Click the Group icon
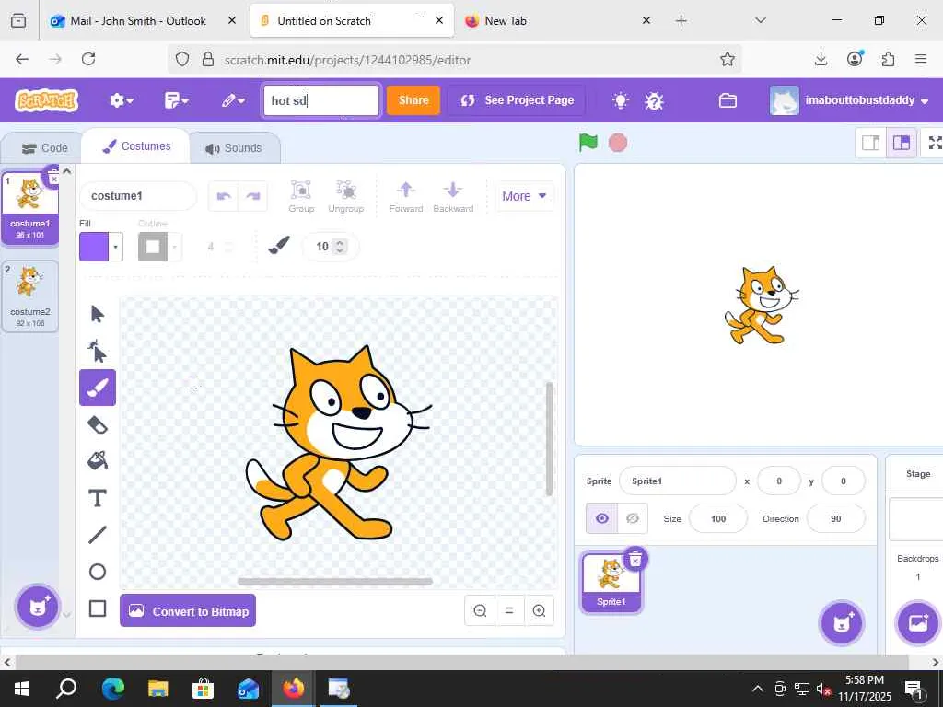This screenshot has width=943, height=707. click(x=301, y=197)
